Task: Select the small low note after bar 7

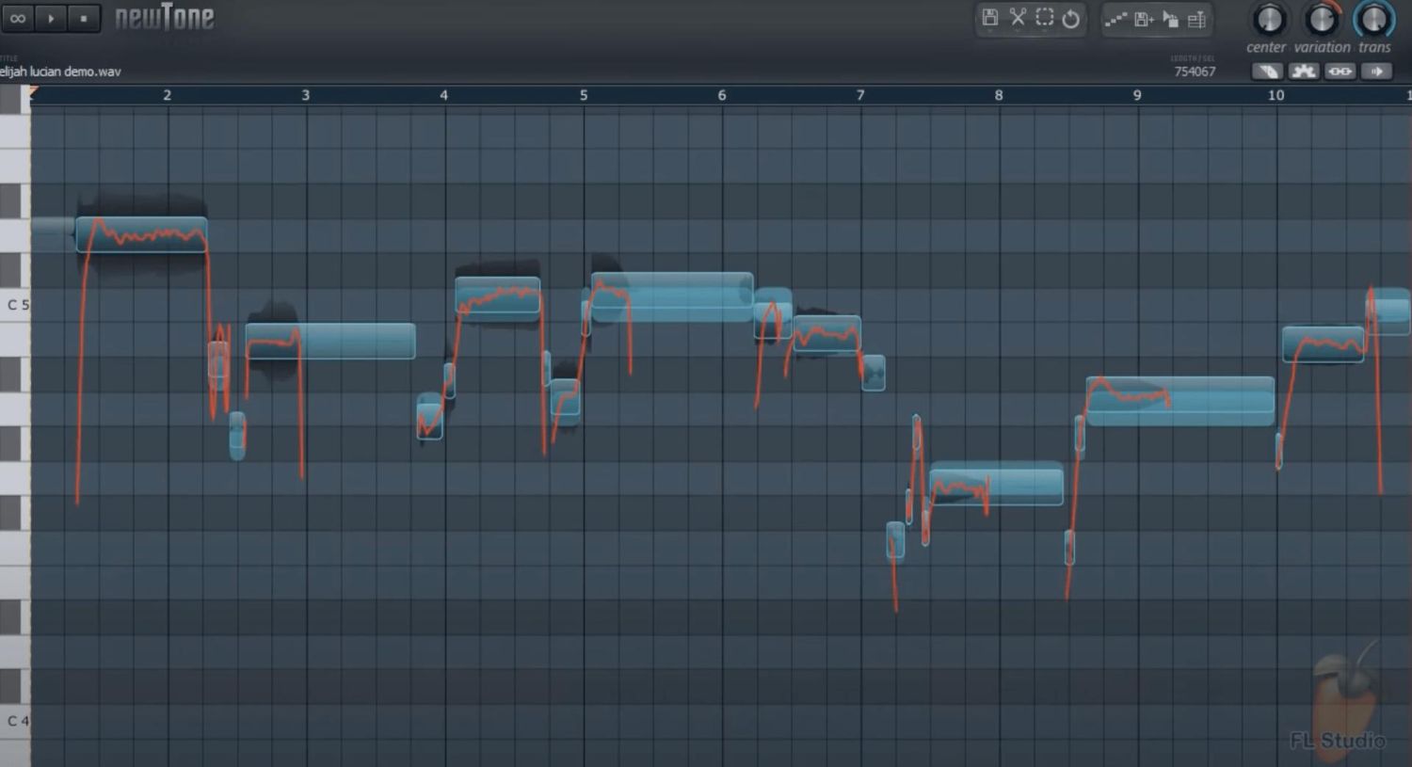Action: tap(895, 541)
